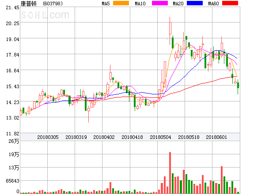Click the 11.82 price axis label

click(x=12, y=134)
